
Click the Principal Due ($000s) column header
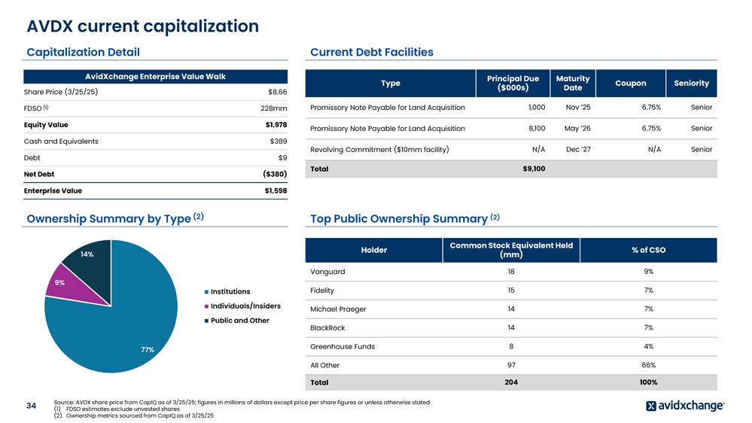(513, 84)
